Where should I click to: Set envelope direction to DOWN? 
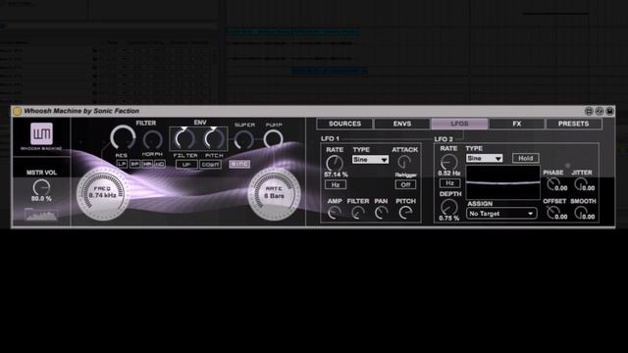tap(210, 165)
